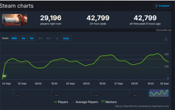The image size is (175, 110).
Task: Select the 1m zoom range
Action: coord(32,38)
